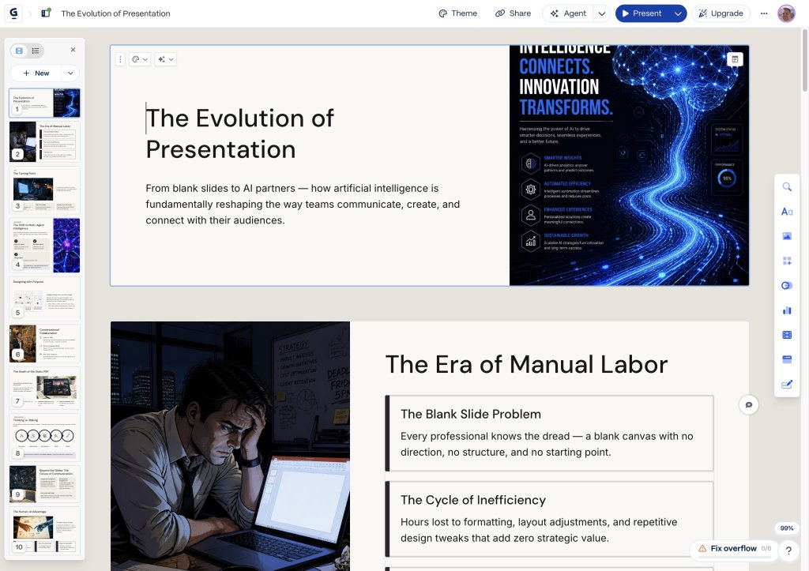Click the card layout icon on image
The width and height of the screenshot is (809, 571).
coord(735,59)
